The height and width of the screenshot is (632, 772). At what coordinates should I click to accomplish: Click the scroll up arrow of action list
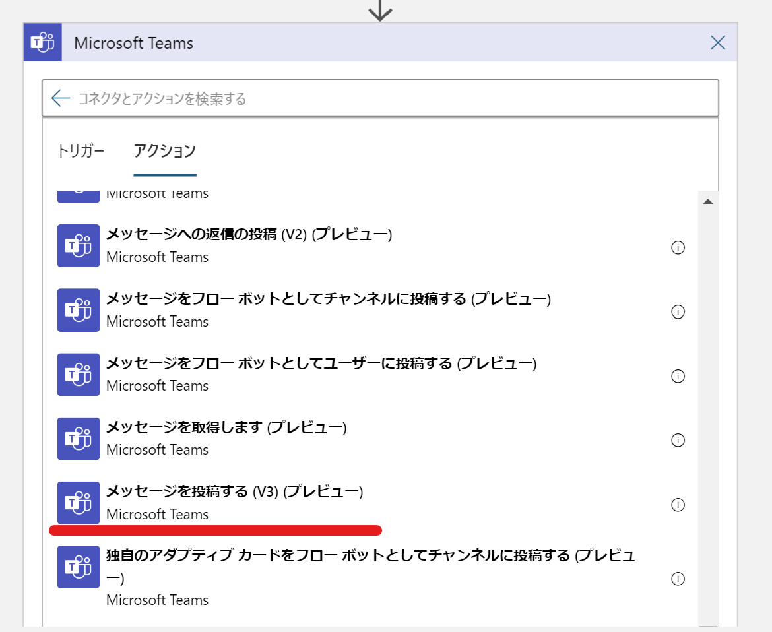[708, 201]
